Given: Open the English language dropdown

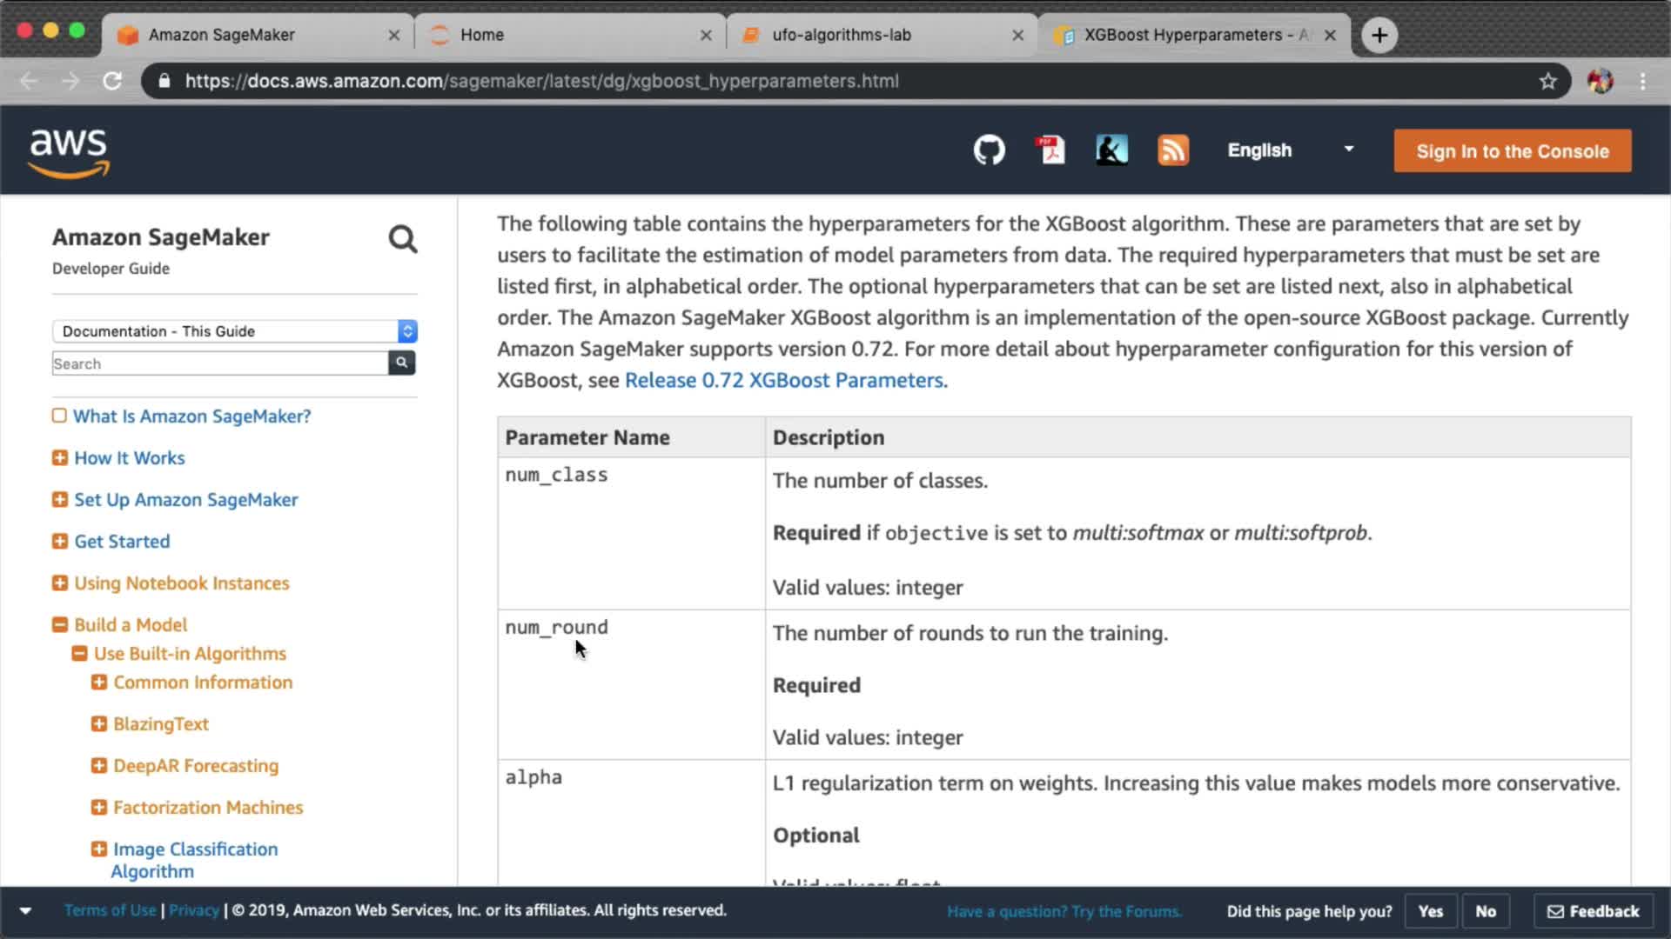Looking at the screenshot, I should pyautogui.click(x=1290, y=150).
